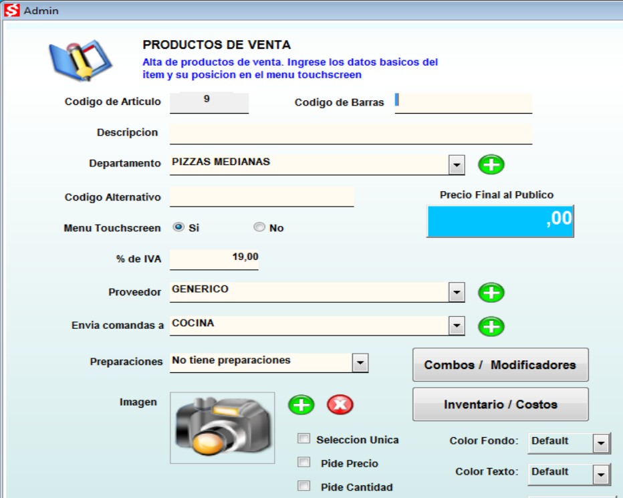Viewport: 623px width, 498px height.
Task: Click the Codigo de Barras field
Action: pyautogui.click(x=463, y=104)
